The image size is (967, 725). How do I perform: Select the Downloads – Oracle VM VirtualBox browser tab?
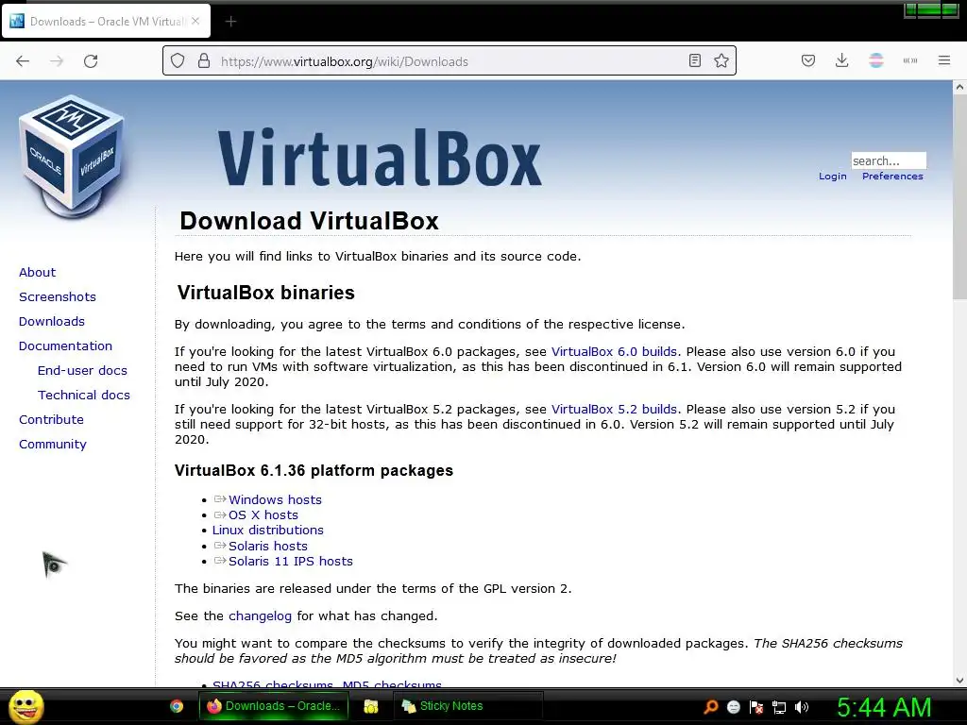pyautogui.click(x=106, y=21)
